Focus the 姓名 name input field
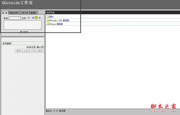 tap(15, 18)
